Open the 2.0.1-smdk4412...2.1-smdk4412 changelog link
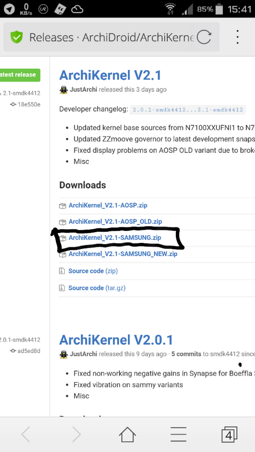The image size is (255, 452). (x=187, y=110)
